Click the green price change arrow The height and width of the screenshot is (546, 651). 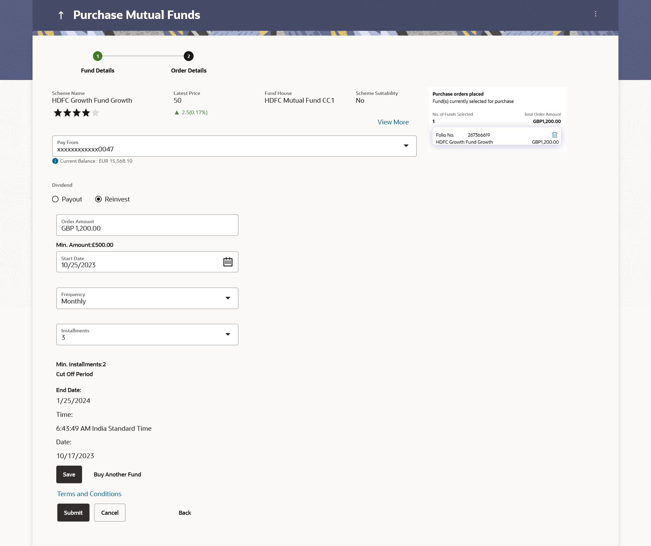click(x=177, y=113)
